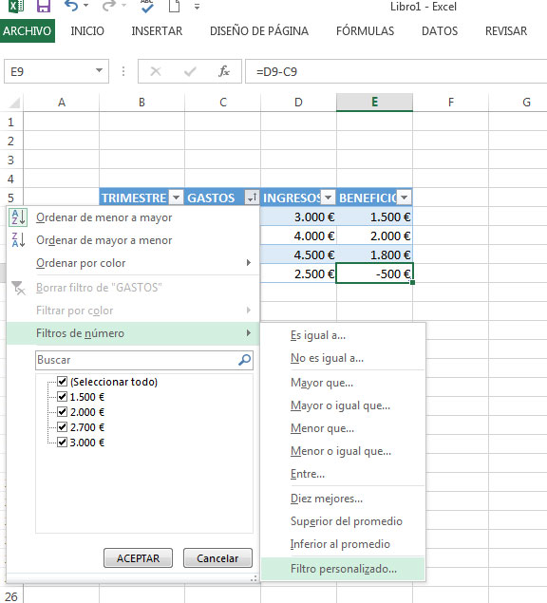Click the search magnifier icon in Buscar box
The height and width of the screenshot is (603, 547).
[x=245, y=360]
